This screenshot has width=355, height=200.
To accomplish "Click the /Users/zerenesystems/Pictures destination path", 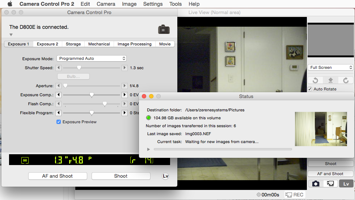I will [215, 110].
